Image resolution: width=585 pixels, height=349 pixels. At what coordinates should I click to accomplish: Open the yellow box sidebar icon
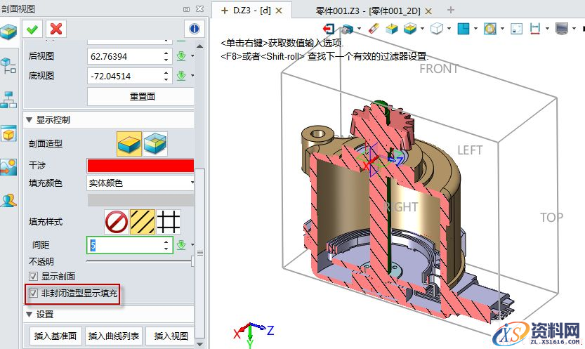click(x=8, y=134)
